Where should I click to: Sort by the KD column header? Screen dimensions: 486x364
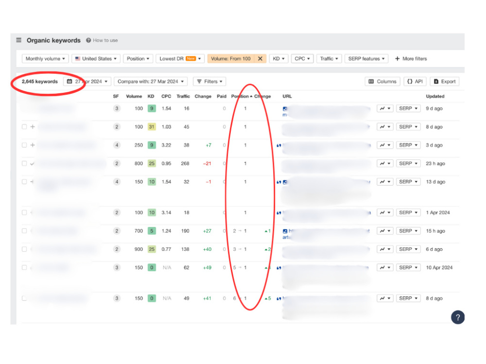[x=151, y=96]
